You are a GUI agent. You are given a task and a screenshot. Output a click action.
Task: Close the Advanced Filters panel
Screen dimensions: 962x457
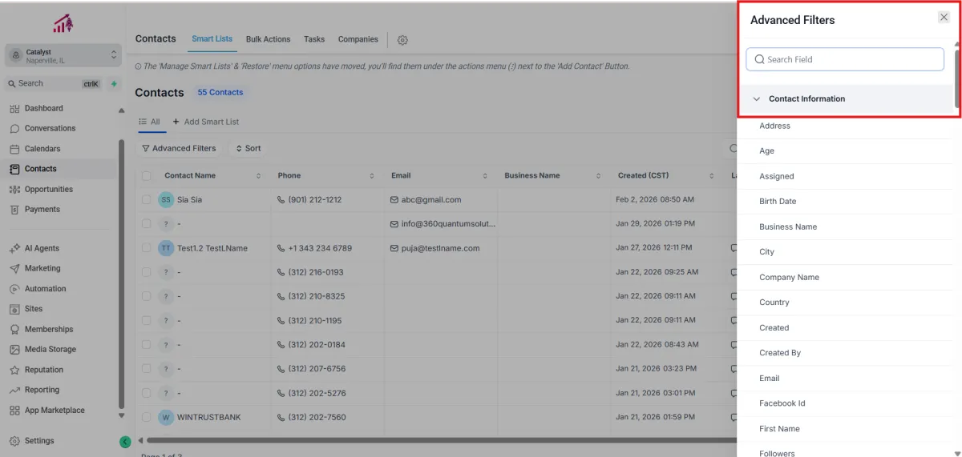[x=944, y=18]
